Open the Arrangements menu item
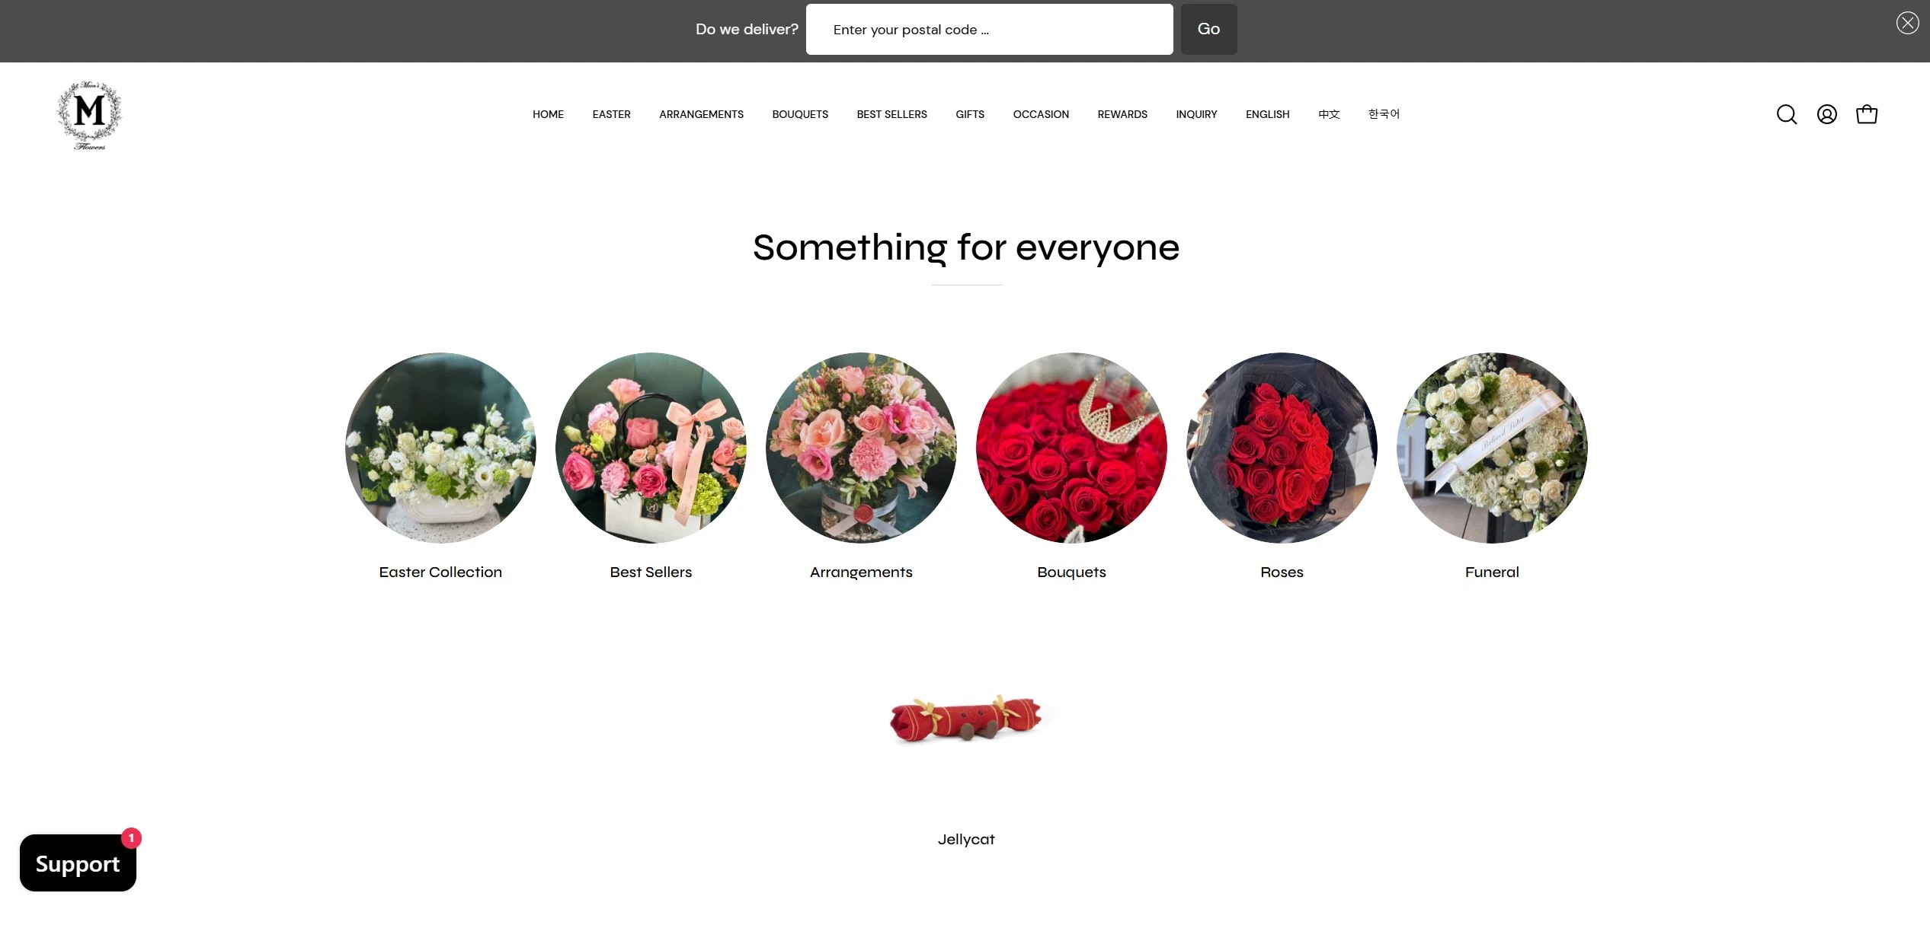1930x944 pixels. pos(701,114)
